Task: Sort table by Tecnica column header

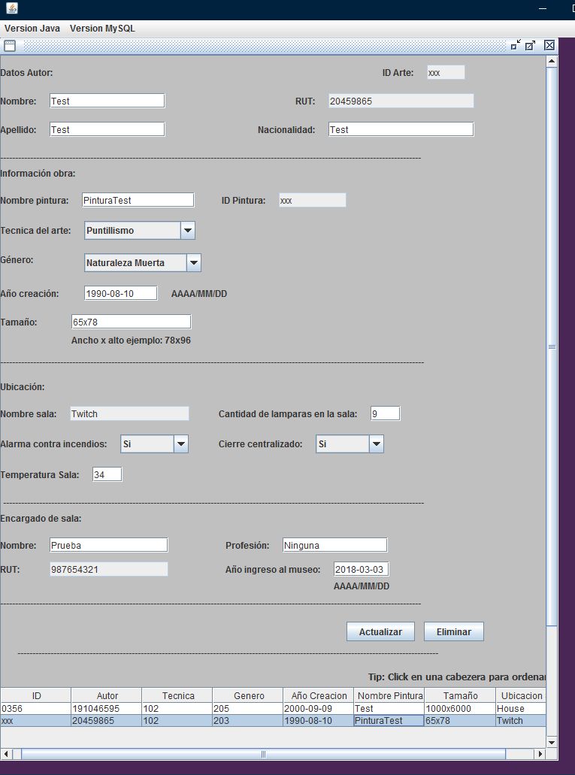Action: coord(177,695)
